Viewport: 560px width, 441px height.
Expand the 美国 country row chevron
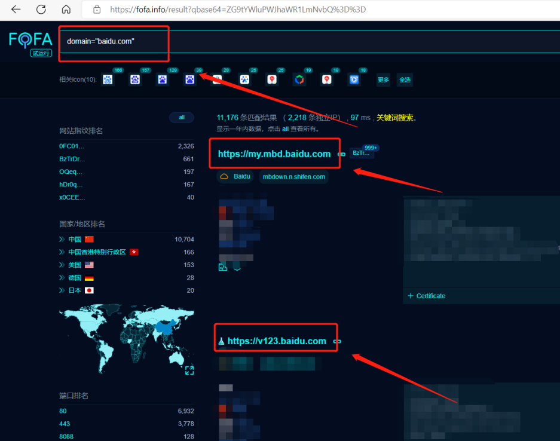coord(62,265)
